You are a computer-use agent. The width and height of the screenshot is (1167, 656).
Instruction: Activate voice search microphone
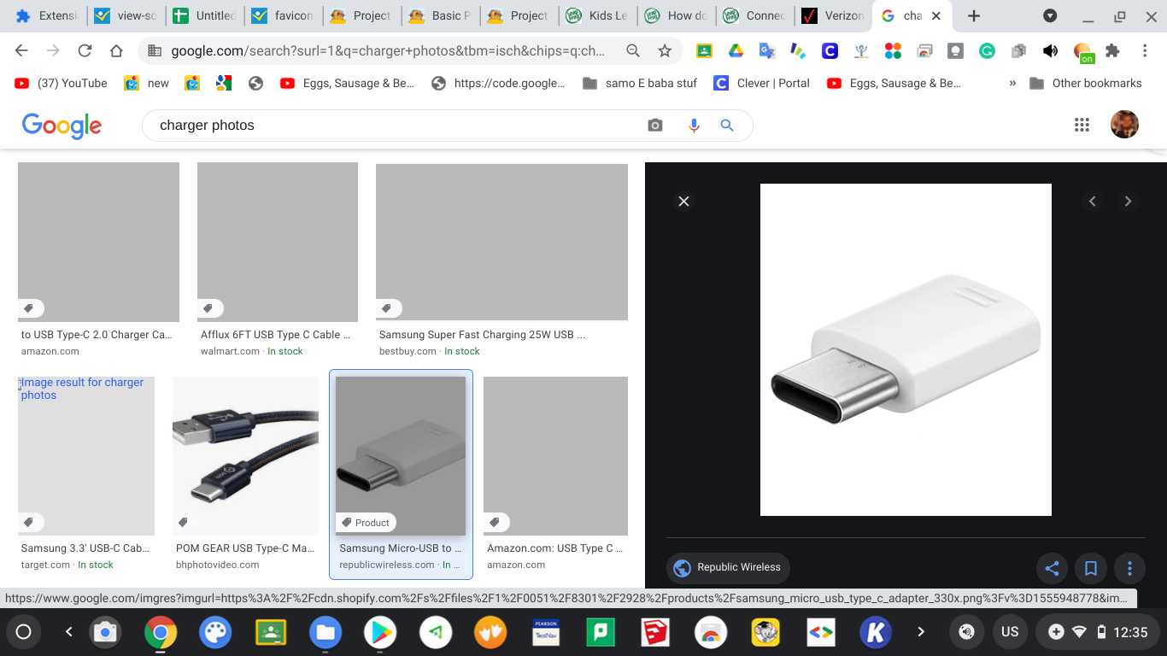click(693, 125)
